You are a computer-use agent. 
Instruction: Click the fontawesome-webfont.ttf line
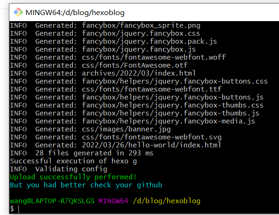pyautogui.click(x=116, y=90)
